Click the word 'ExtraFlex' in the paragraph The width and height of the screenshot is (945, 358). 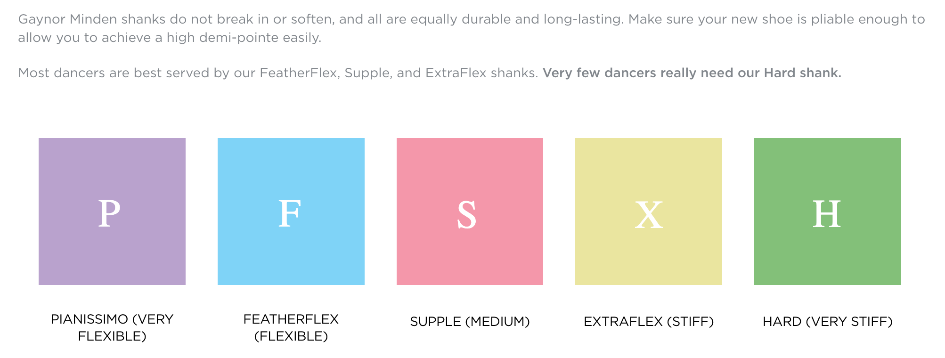point(456,73)
